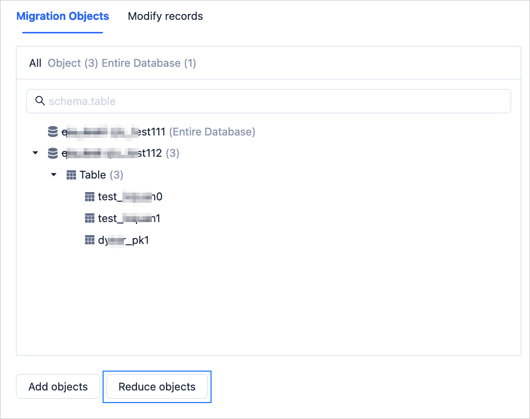The height and width of the screenshot is (419, 530).
Task: Switch to the Modify records tab
Action: (165, 16)
